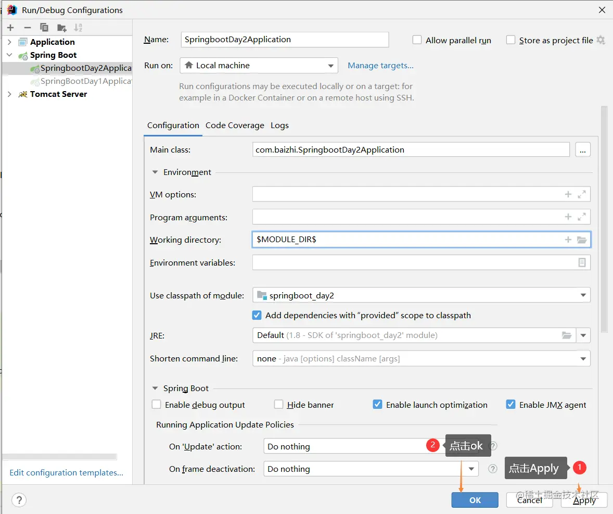This screenshot has height=514, width=613.
Task: Focus the Working directory field
Action: pos(422,240)
